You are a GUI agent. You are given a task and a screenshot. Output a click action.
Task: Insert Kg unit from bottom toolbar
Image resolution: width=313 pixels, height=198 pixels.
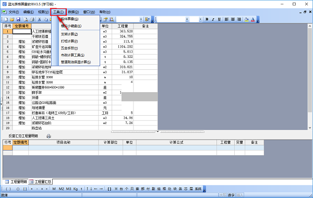pos(76,189)
